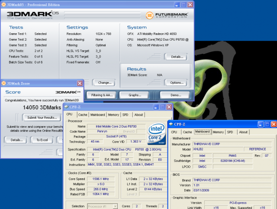Image resolution: width=277 pixels, height=209 pixels.
Task: Select CPU tab in CPU-Z processor window
Action: coord(69,114)
